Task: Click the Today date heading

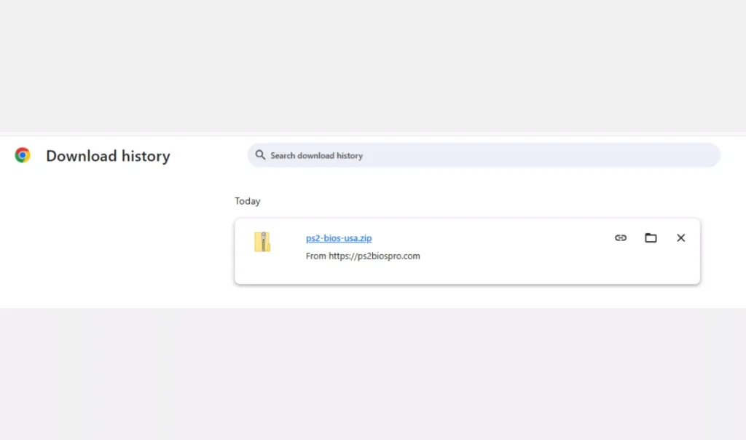Action: pyautogui.click(x=248, y=201)
